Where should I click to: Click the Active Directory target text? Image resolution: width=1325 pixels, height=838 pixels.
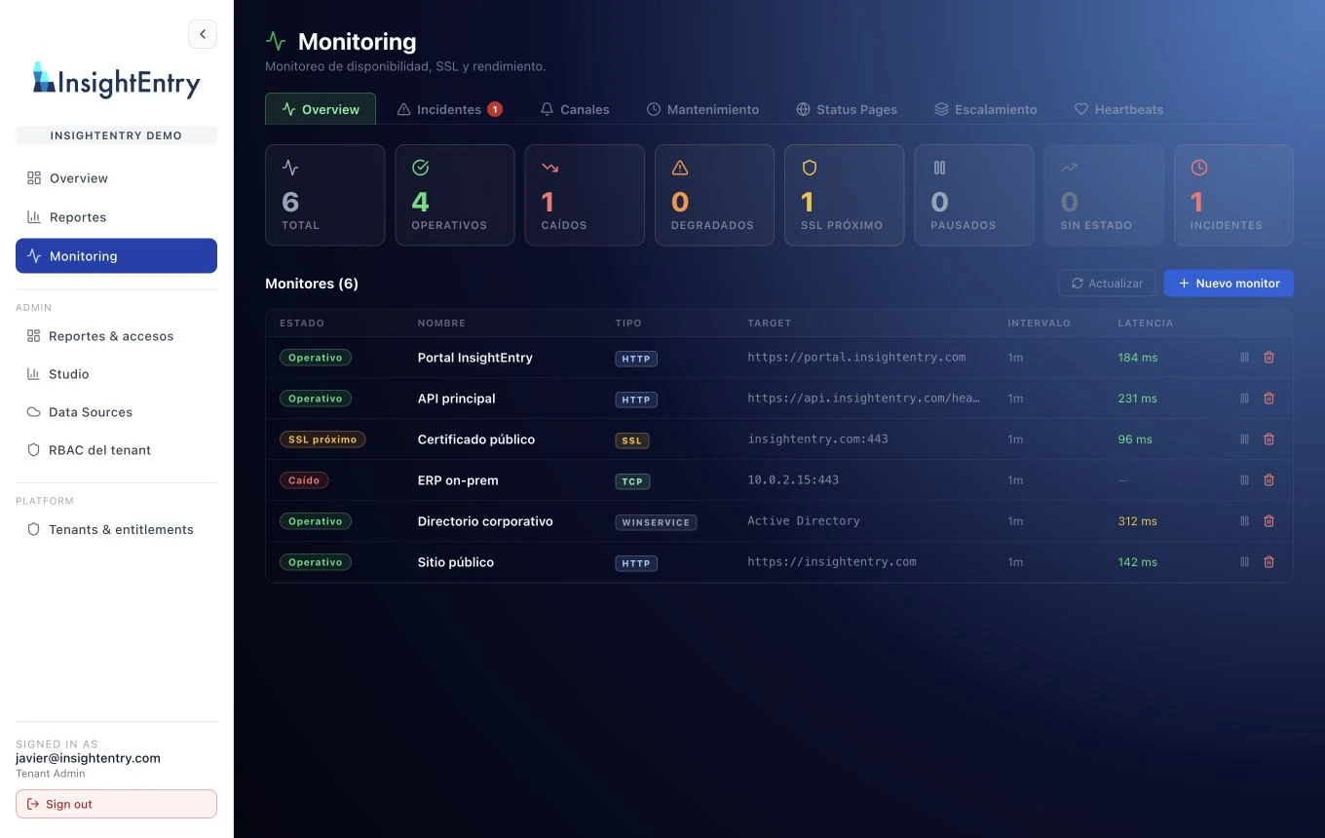click(804, 521)
